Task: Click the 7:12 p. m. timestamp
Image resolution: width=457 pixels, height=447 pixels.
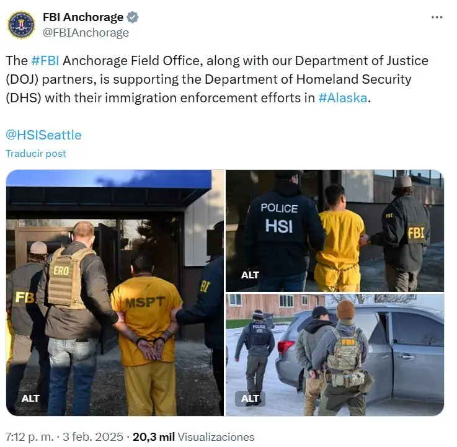Action: coord(30,437)
